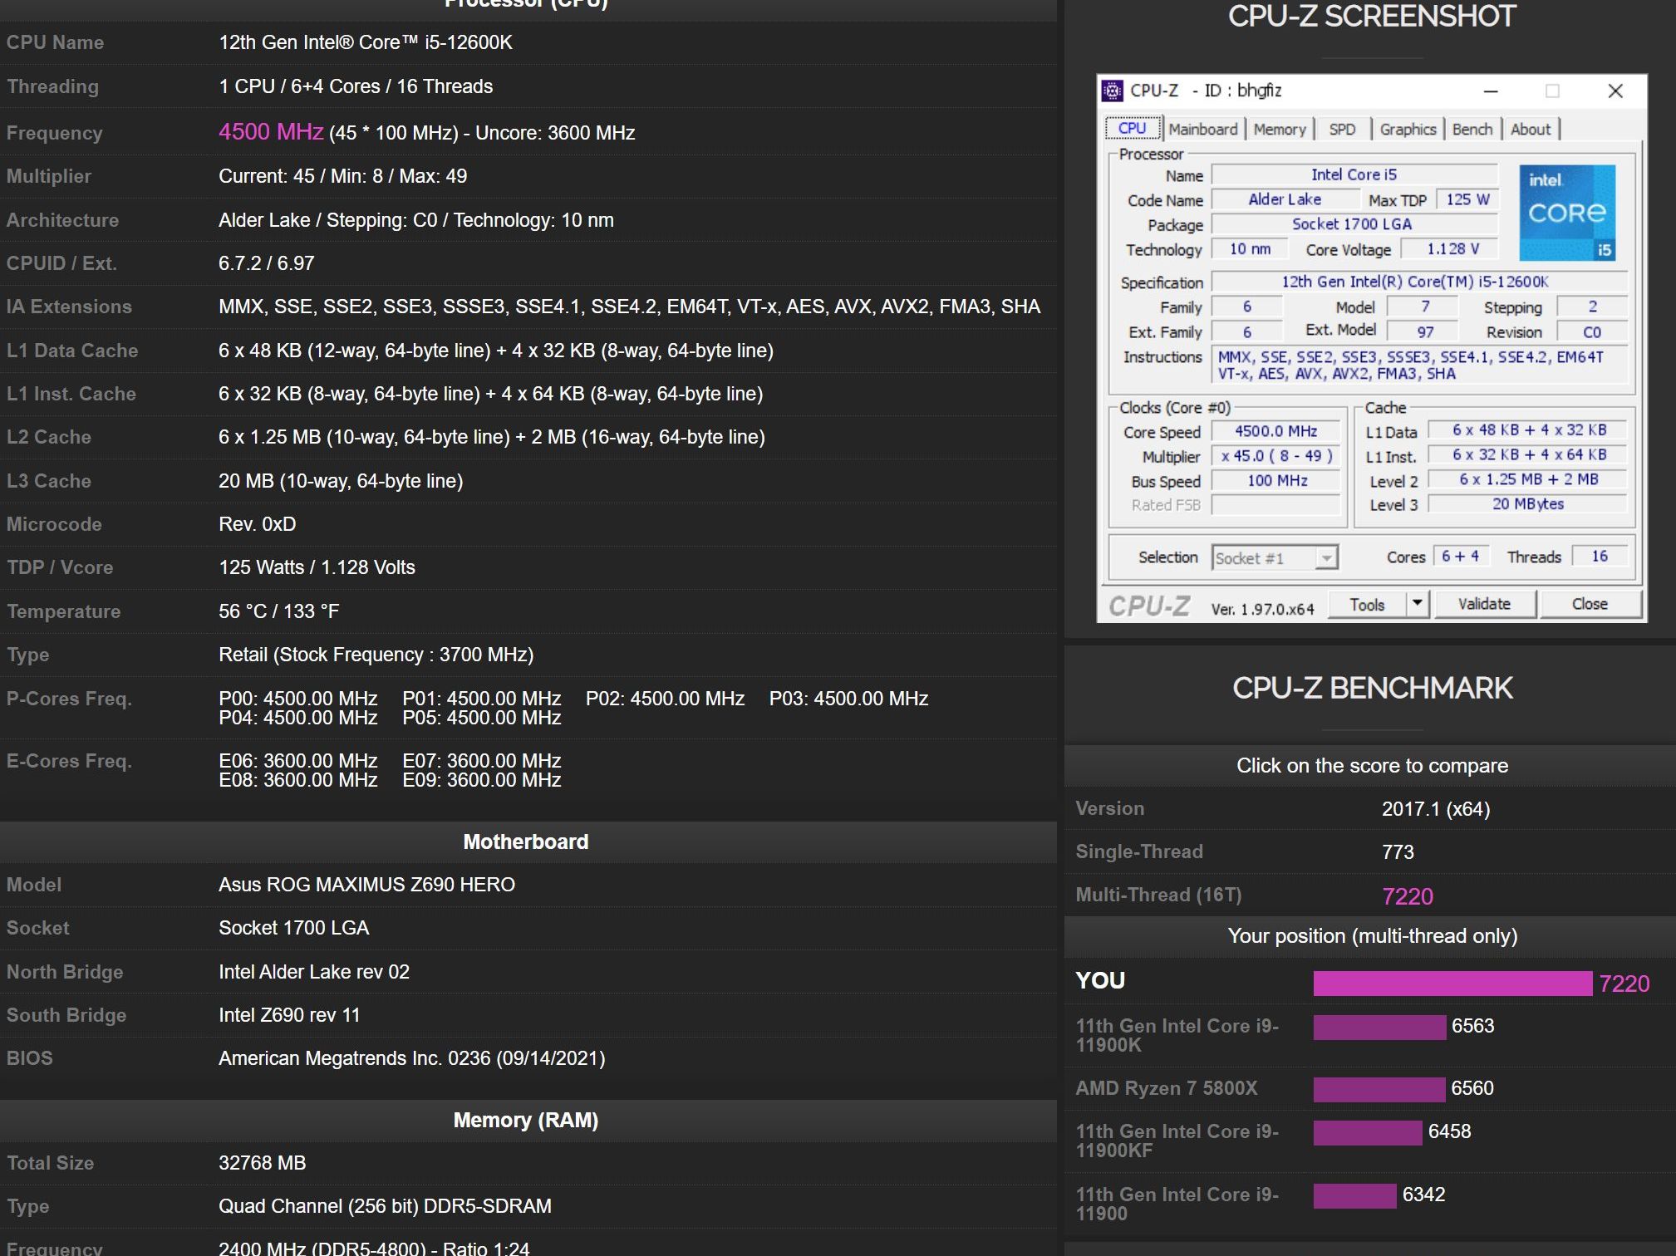Click the YOU pink benchmark bar
The image size is (1676, 1256).
coord(1452,984)
